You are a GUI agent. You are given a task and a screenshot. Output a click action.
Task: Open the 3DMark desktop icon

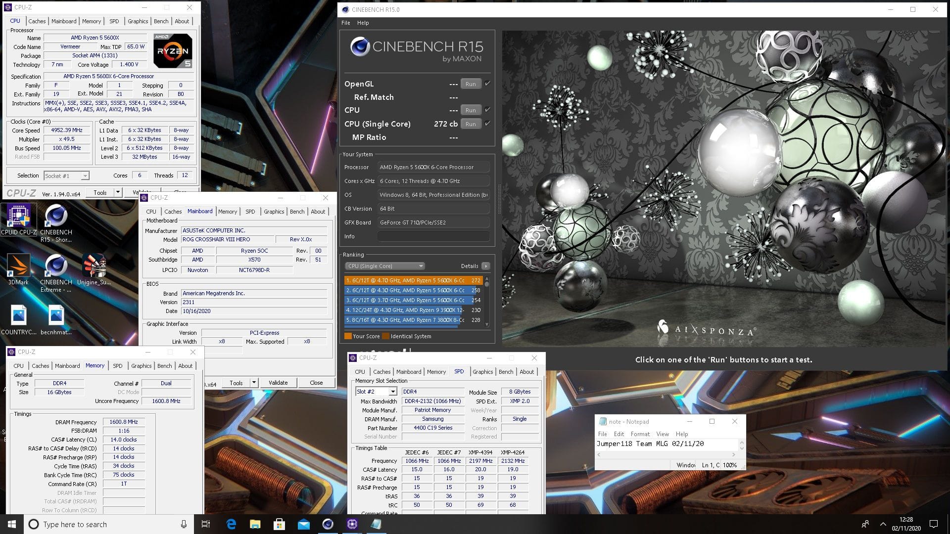tap(18, 270)
